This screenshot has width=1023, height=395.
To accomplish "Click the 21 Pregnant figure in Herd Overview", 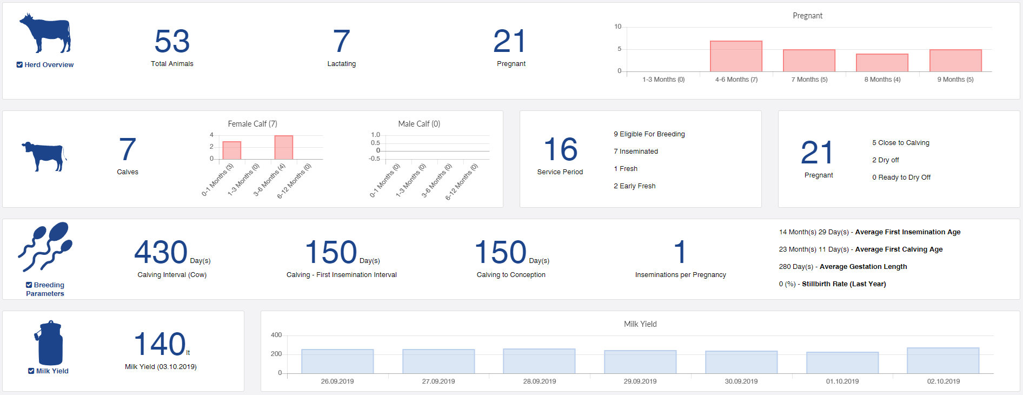I will click(x=510, y=41).
